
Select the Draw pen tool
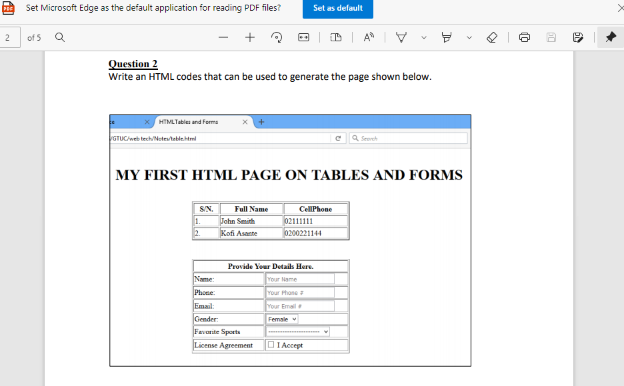(401, 38)
